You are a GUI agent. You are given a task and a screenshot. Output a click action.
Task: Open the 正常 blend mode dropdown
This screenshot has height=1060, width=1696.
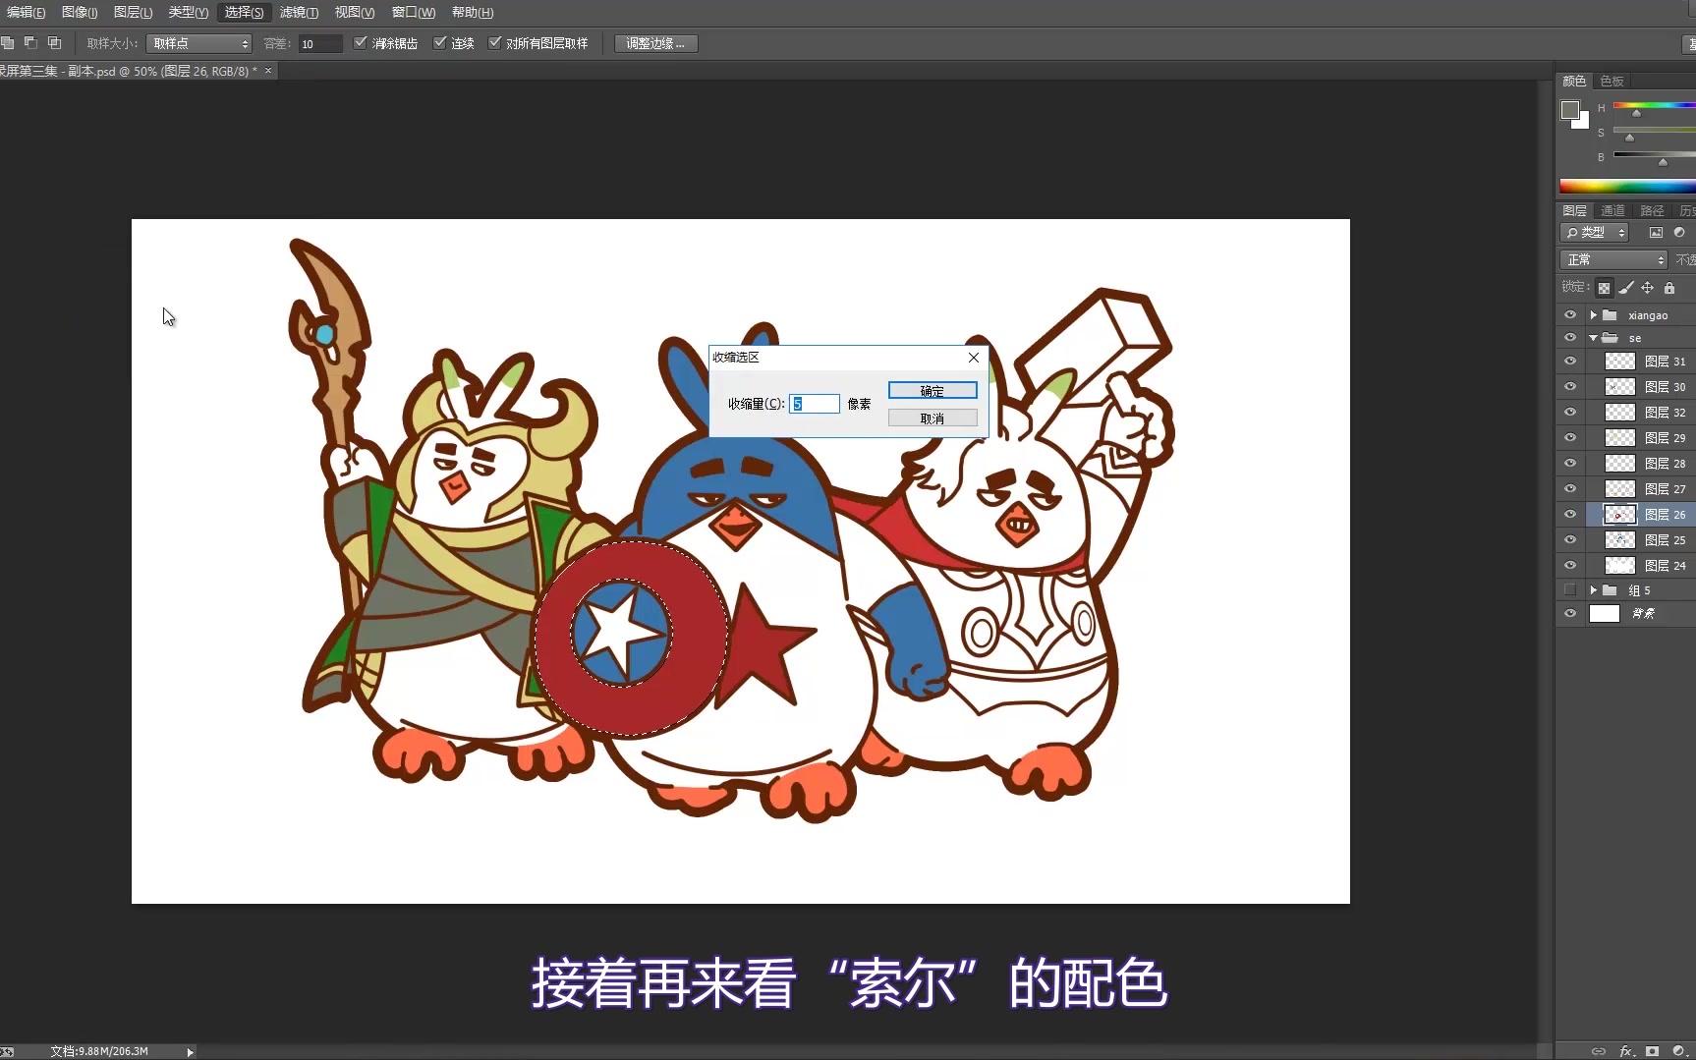pyautogui.click(x=1613, y=260)
